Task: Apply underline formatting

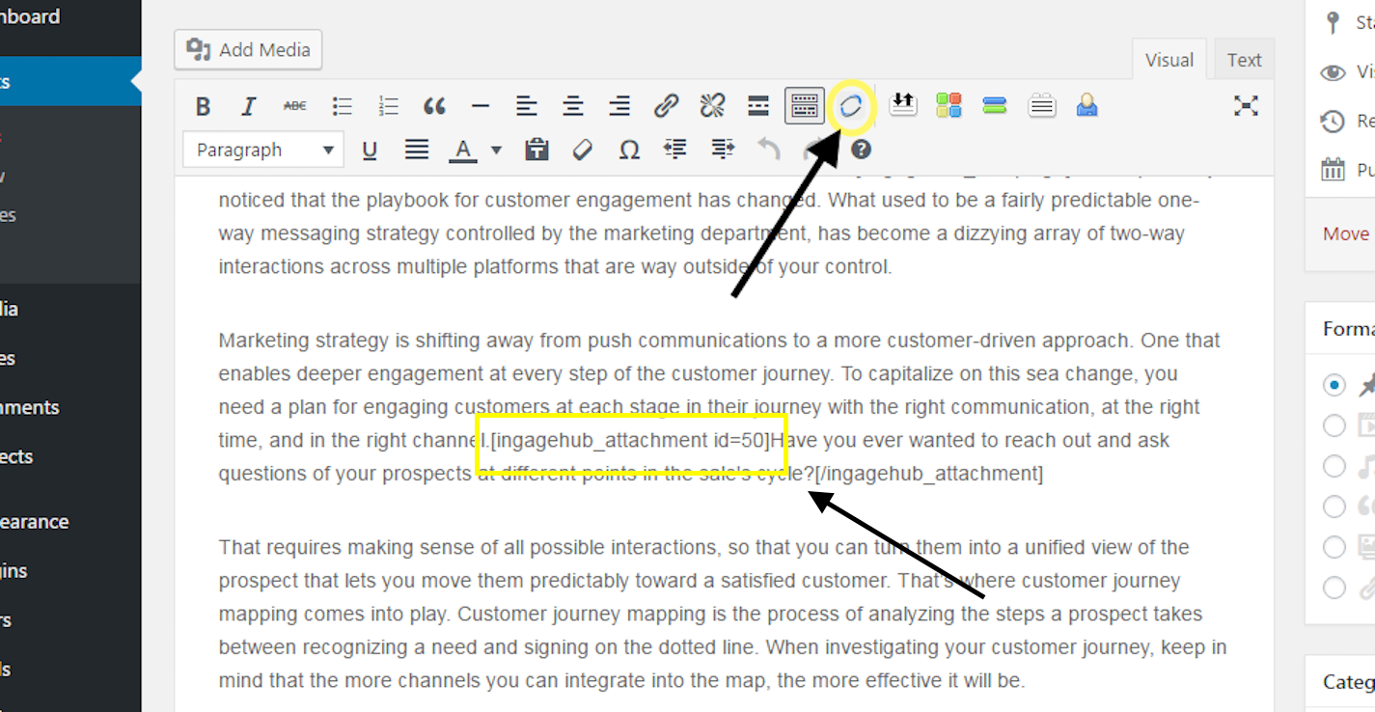Action: click(x=370, y=150)
